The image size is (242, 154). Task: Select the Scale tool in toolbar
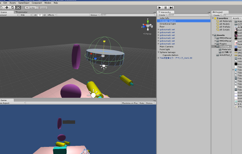pos(18,8)
